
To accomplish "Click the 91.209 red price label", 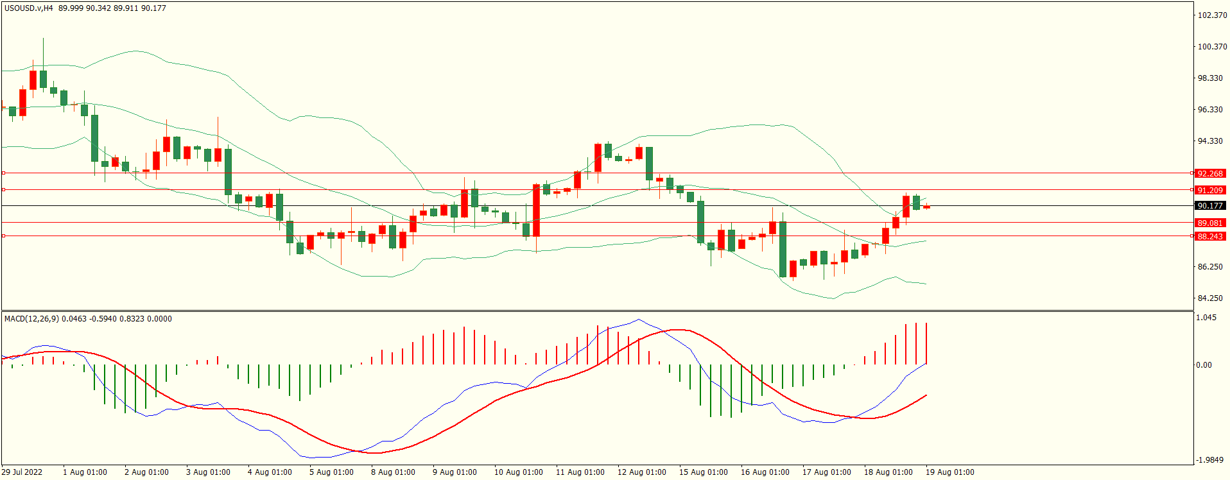I will 1209,190.
